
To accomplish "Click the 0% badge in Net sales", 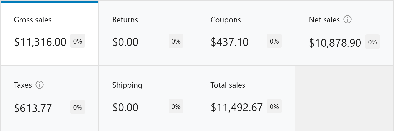I will coord(372,42).
